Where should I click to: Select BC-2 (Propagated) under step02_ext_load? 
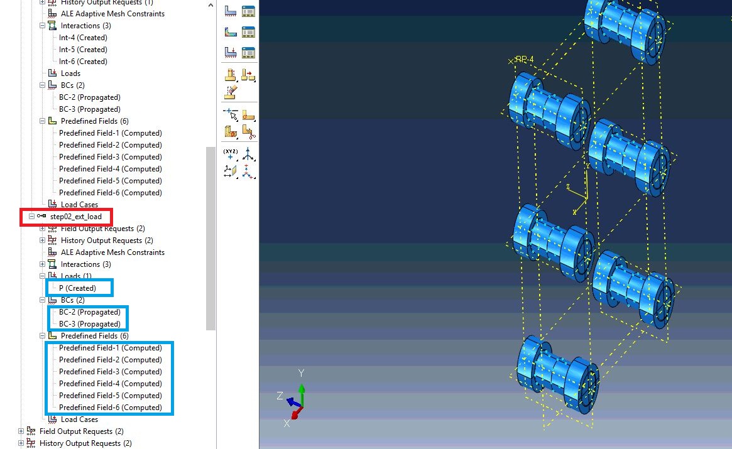point(89,312)
